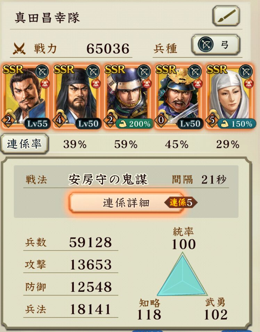The width and height of the screenshot is (260, 332).
Task: Tap the rank 5 diamond on last card
Action: 212,120
